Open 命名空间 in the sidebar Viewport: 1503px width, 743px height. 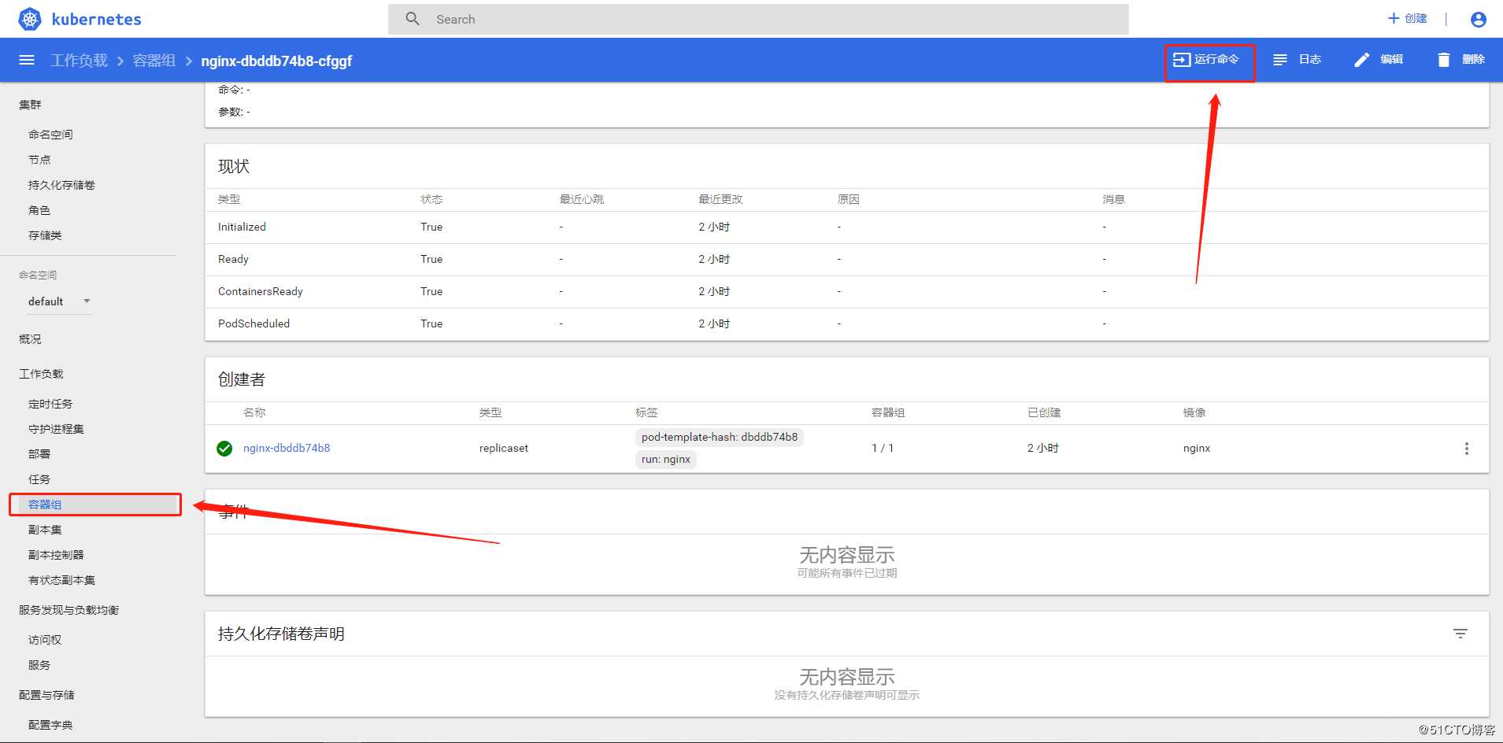click(x=50, y=135)
